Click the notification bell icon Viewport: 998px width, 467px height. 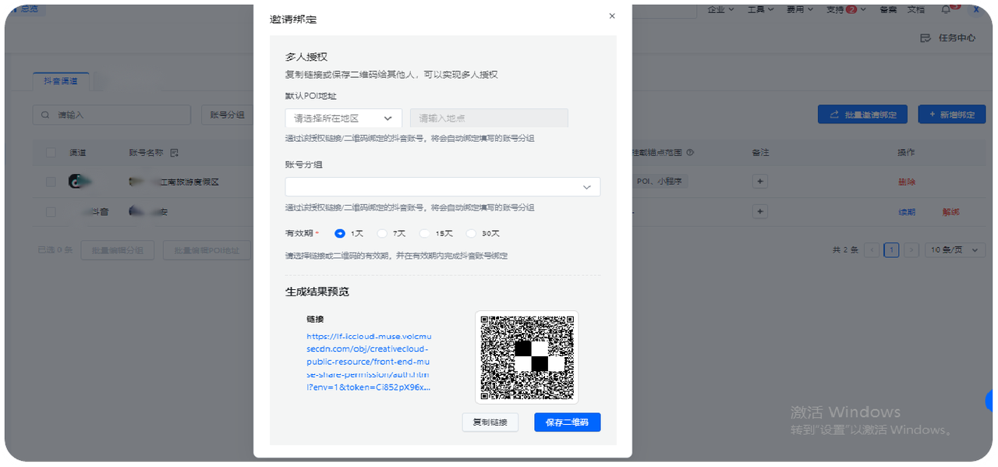click(x=946, y=9)
